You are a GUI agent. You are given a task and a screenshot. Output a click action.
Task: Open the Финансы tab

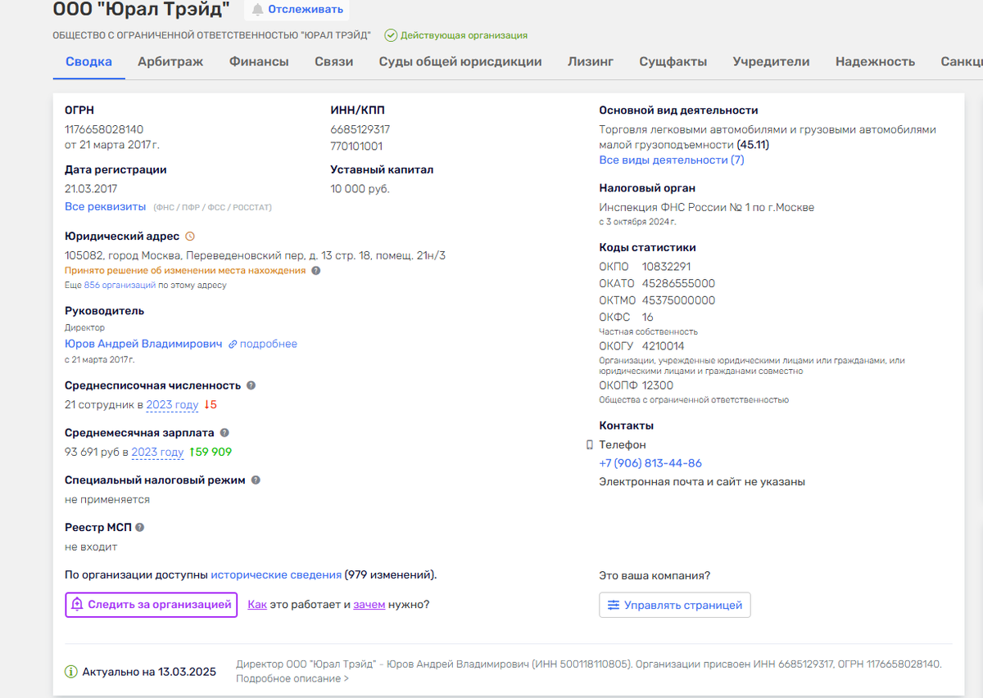[x=259, y=61]
